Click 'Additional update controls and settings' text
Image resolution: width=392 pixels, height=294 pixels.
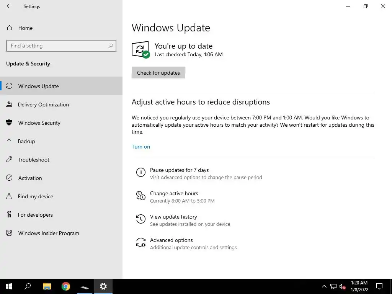pyautogui.click(x=193, y=248)
